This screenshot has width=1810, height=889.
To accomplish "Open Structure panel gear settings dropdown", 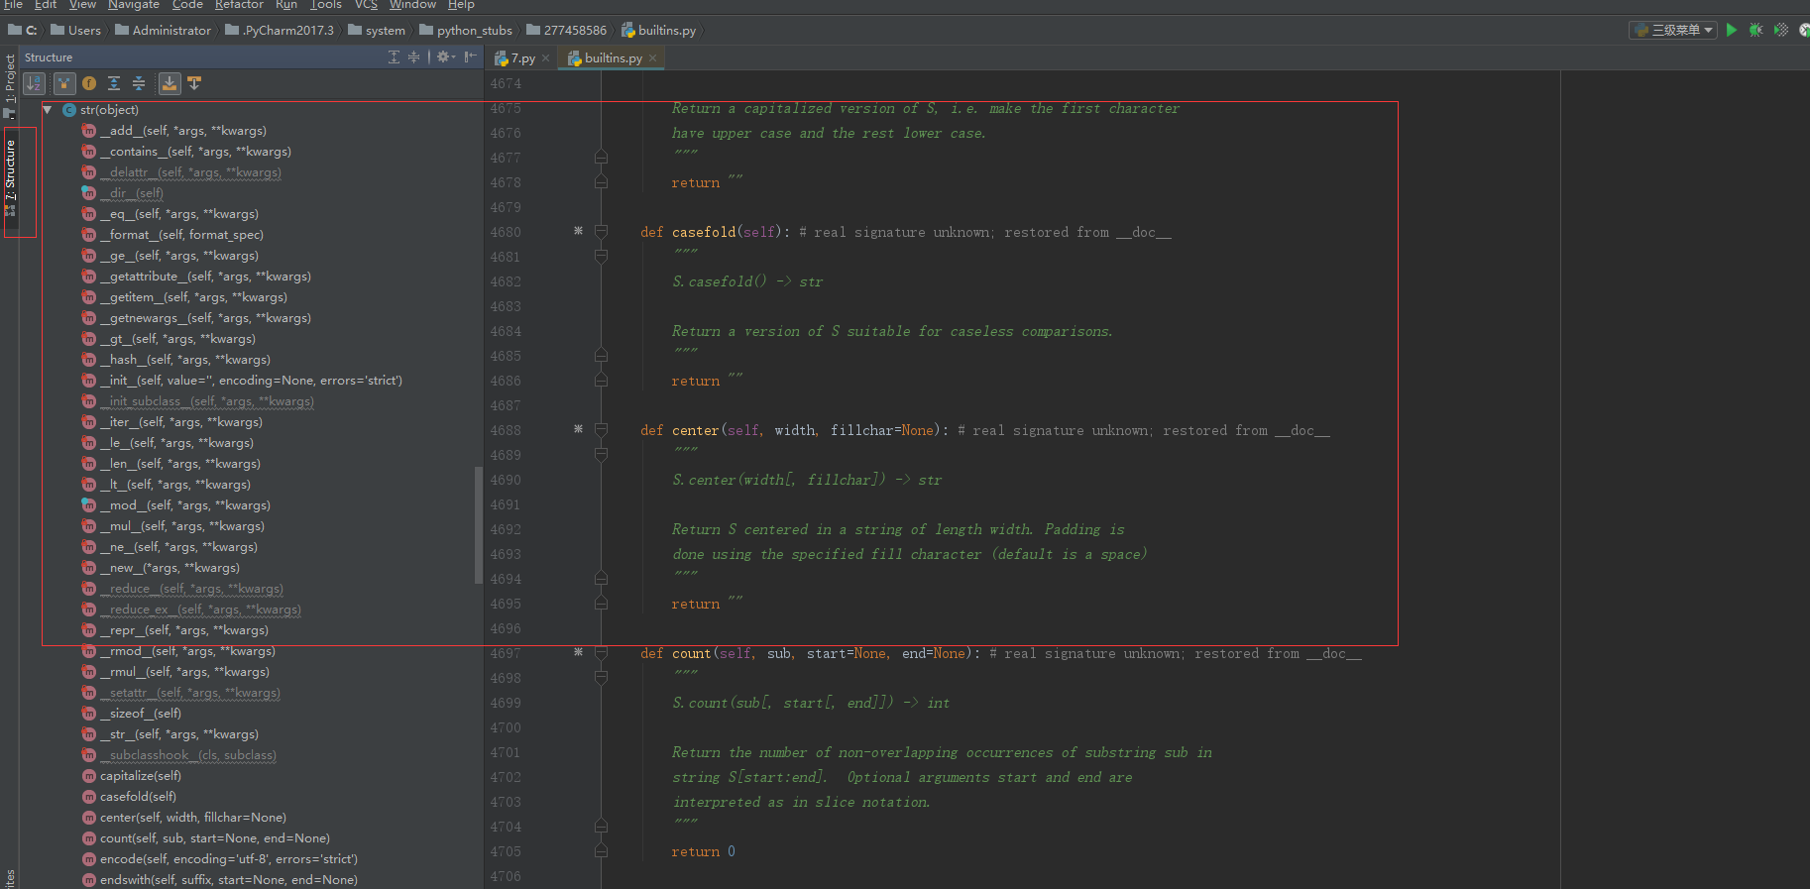I will pyautogui.click(x=446, y=57).
